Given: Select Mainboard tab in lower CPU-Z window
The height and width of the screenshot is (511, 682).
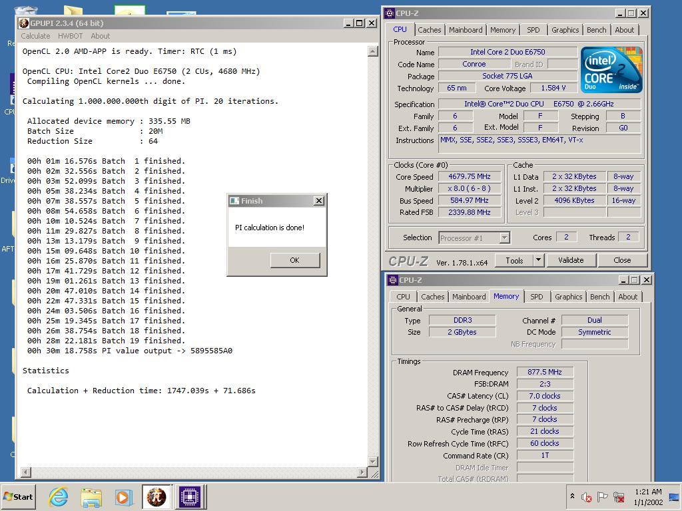Looking at the screenshot, I should [x=469, y=297].
